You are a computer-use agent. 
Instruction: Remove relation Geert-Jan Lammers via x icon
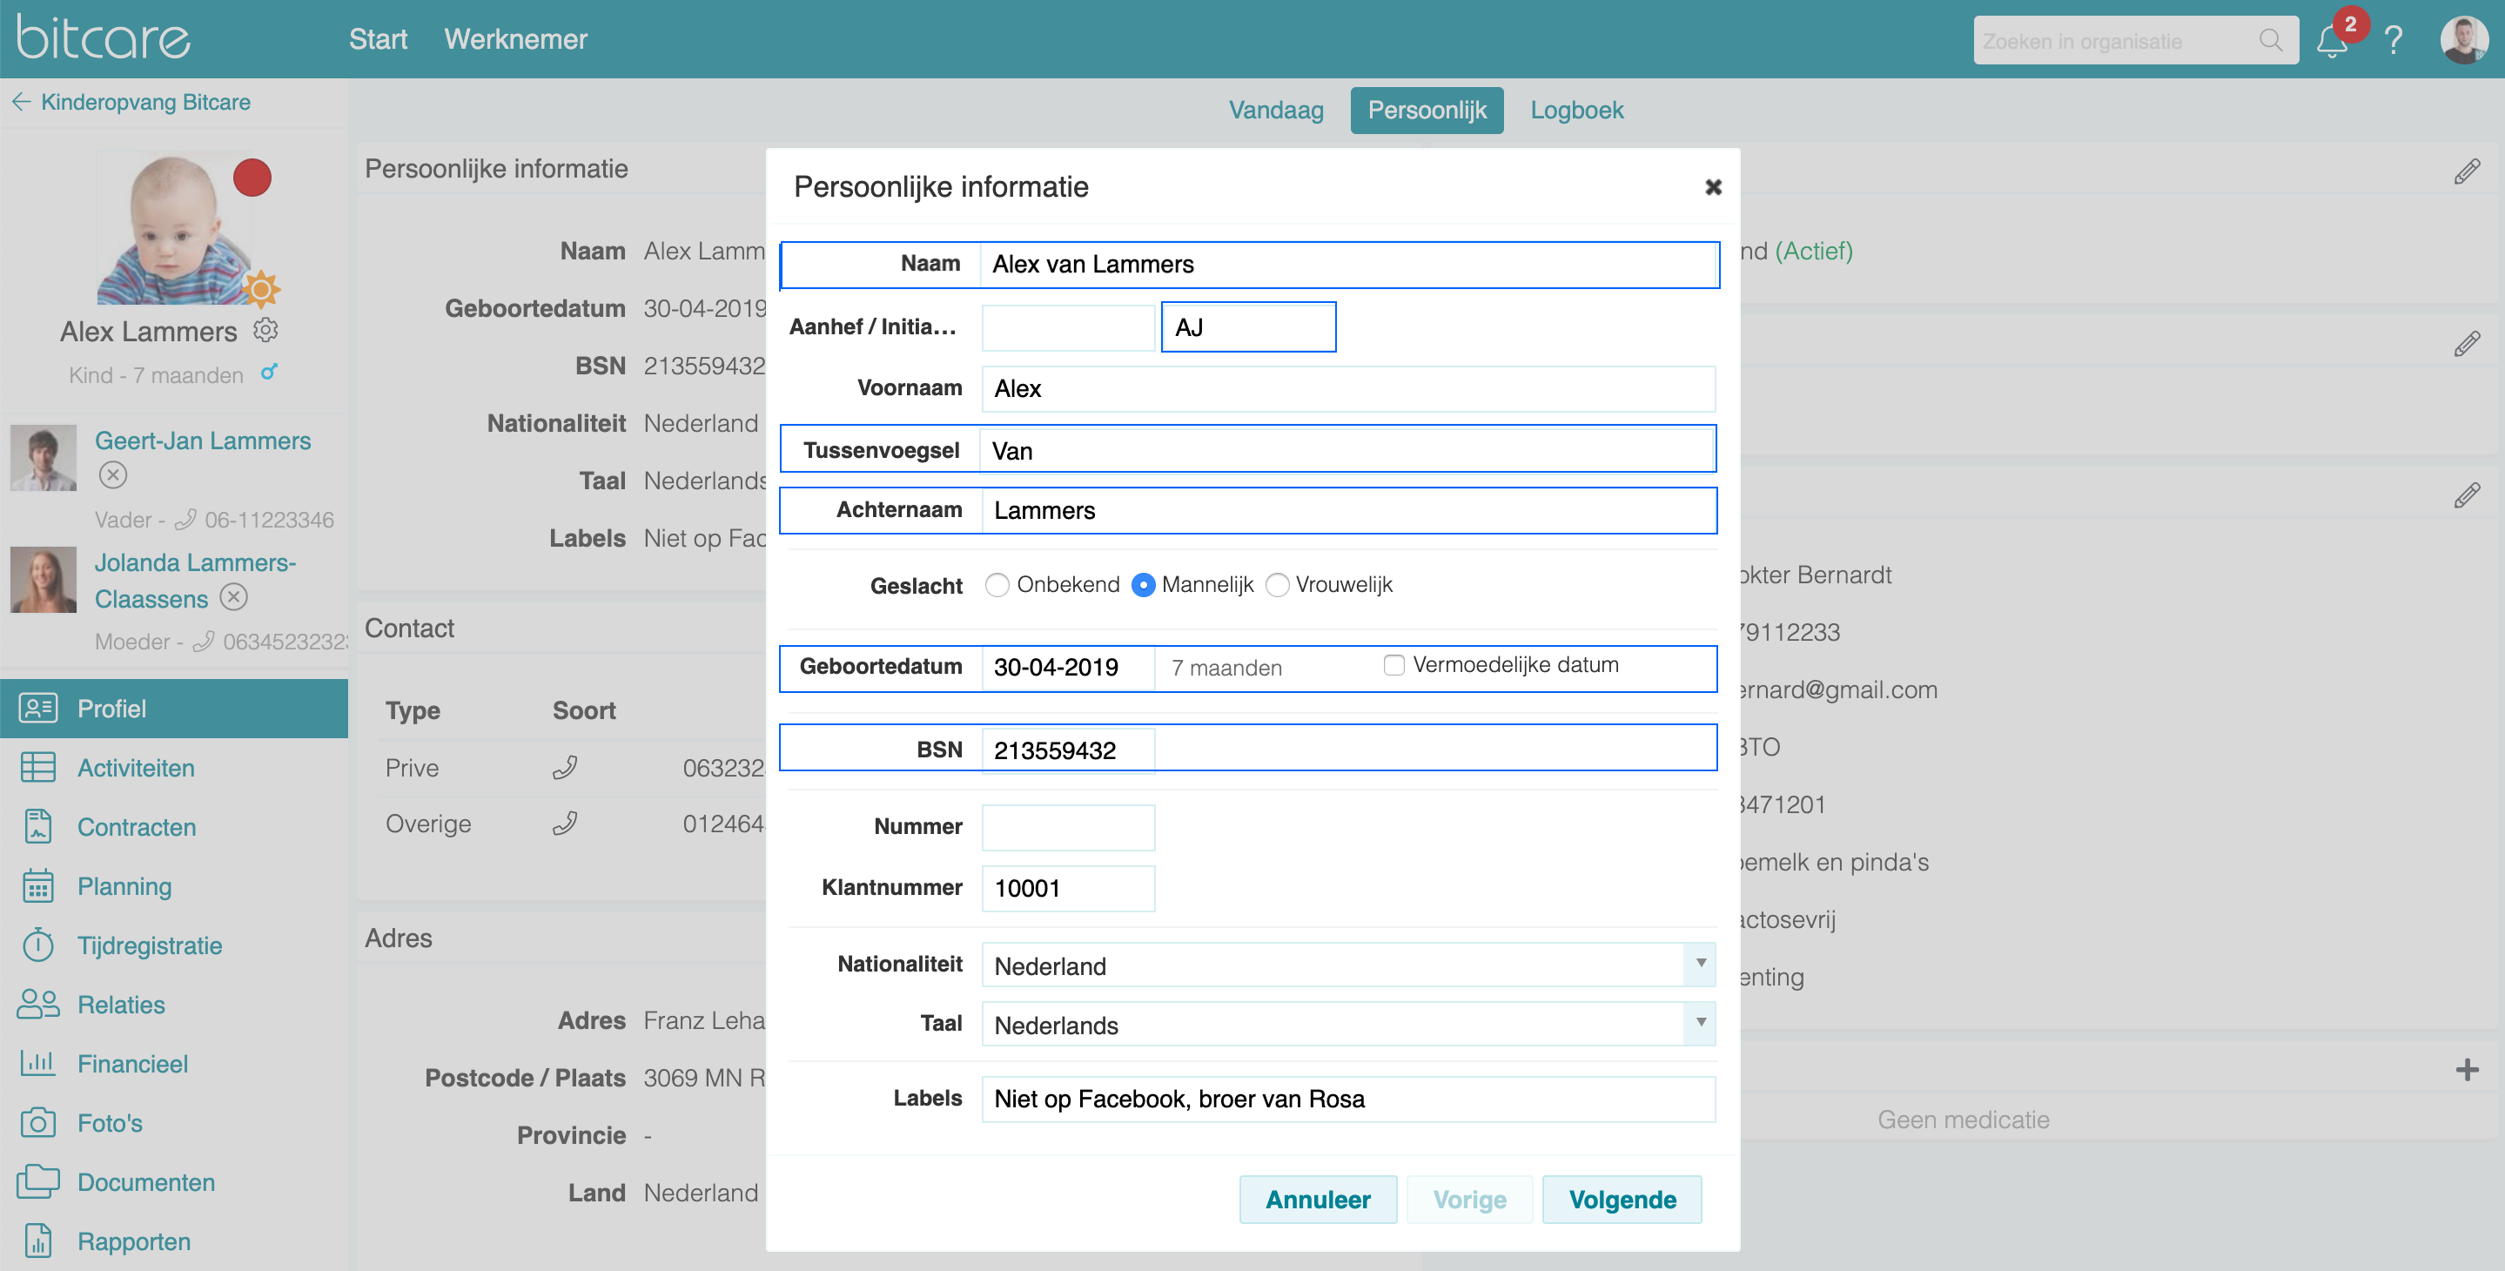tap(113, 474)
